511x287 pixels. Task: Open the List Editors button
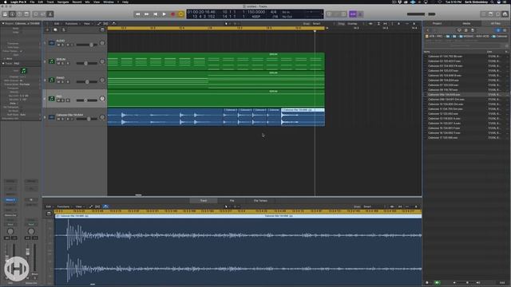484,14
